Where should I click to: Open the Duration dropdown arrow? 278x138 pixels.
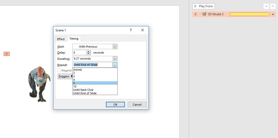(x=115, y=59)
